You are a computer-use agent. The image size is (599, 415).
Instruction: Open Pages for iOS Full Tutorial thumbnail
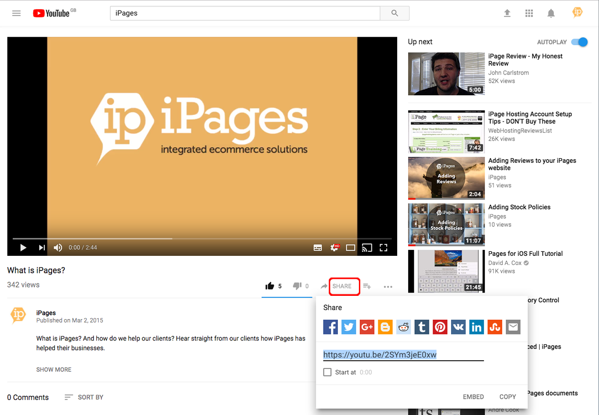pyautogui.click(x=446, y=271)
